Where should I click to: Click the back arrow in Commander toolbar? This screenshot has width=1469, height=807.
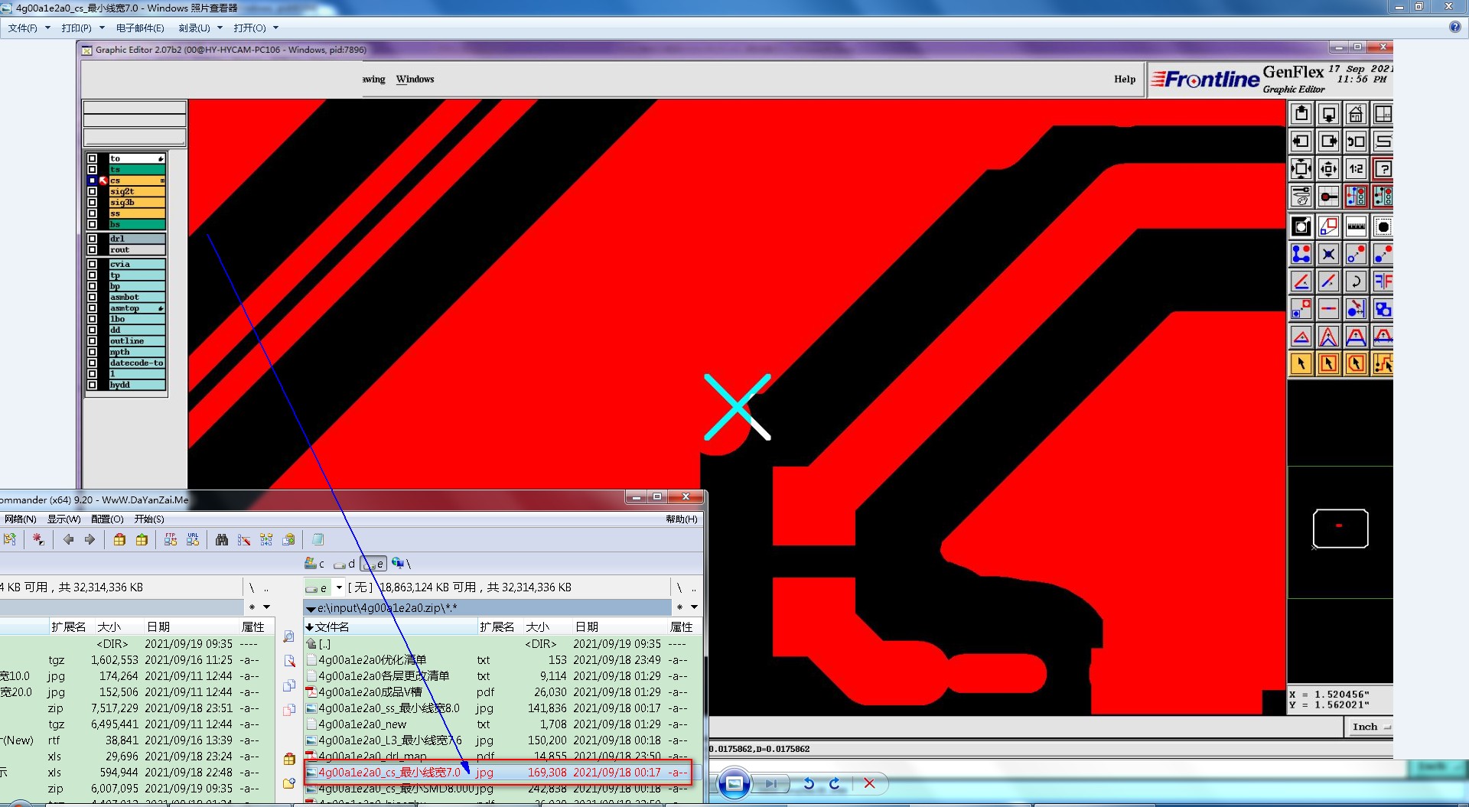(x=68, y=540)
